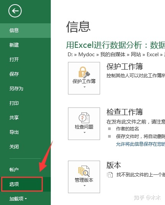Expand the 检查问题 button arrow
165x205 pixels.
[84, 133]
